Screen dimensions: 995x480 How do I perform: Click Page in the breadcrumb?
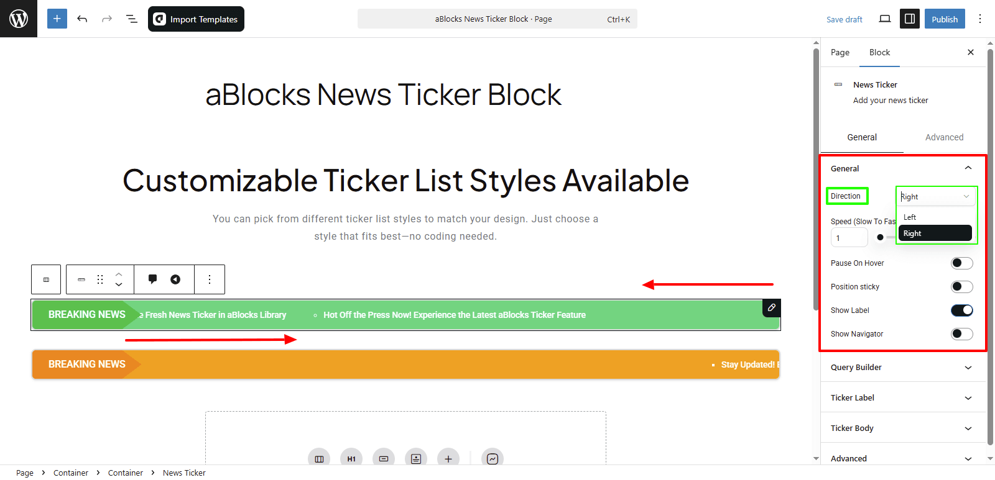coord(25,473)
